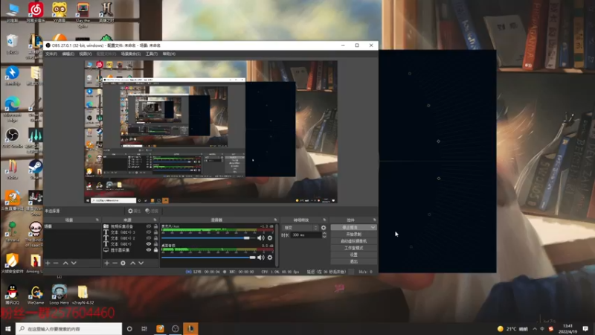Move the source up in the sources list
595x335 pixels.
coord(133,263)
